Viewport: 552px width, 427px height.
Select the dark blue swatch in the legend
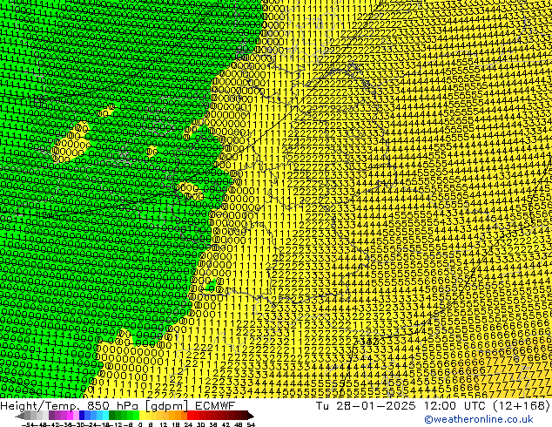82,415
